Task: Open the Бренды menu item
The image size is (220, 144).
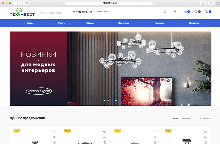Action: pos(90,23)
